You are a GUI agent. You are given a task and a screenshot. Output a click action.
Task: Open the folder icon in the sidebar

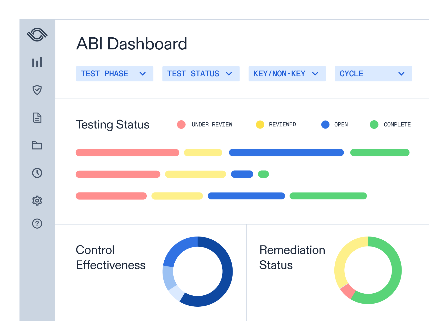(x=37, y=146)
